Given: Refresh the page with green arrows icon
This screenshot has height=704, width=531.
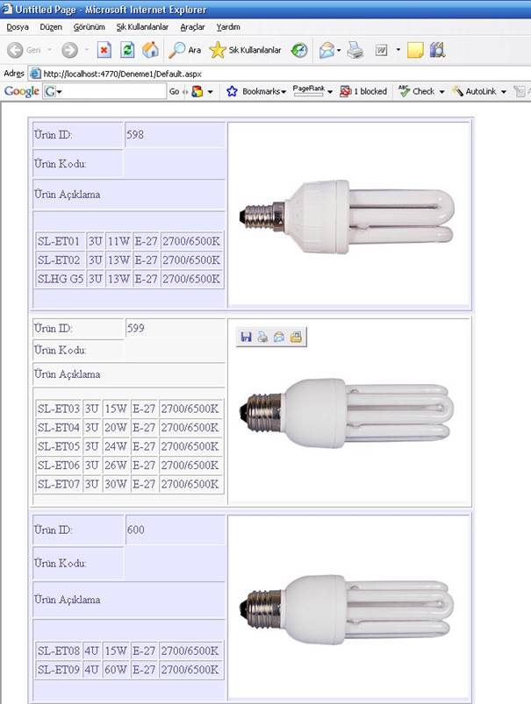Looking at the screenshot, I should point(127,50).
